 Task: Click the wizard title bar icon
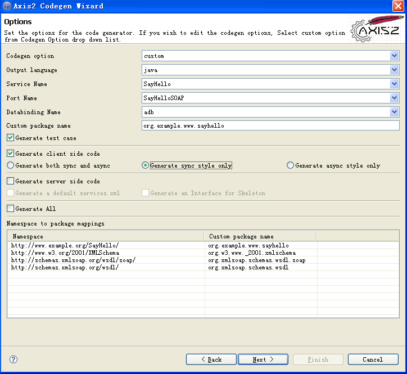point(7,6)
